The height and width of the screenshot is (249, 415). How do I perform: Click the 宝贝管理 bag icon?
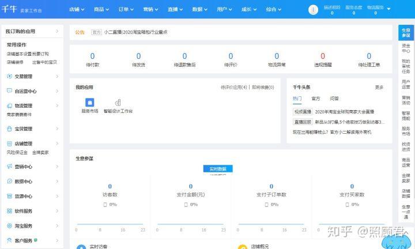pyautogui.click(x=10, y=129)
